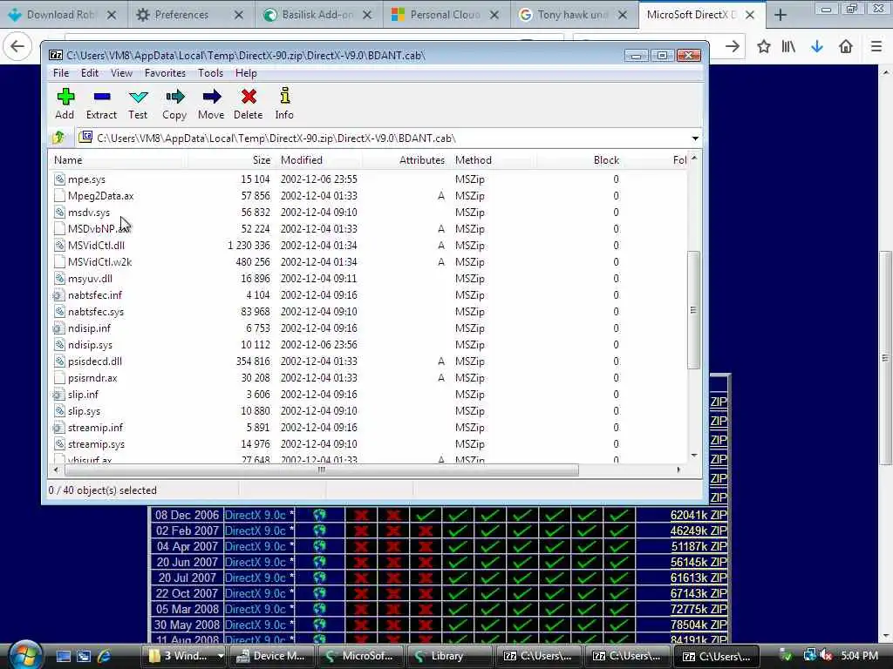Open browser downloads arrow icon

point(817,46)
